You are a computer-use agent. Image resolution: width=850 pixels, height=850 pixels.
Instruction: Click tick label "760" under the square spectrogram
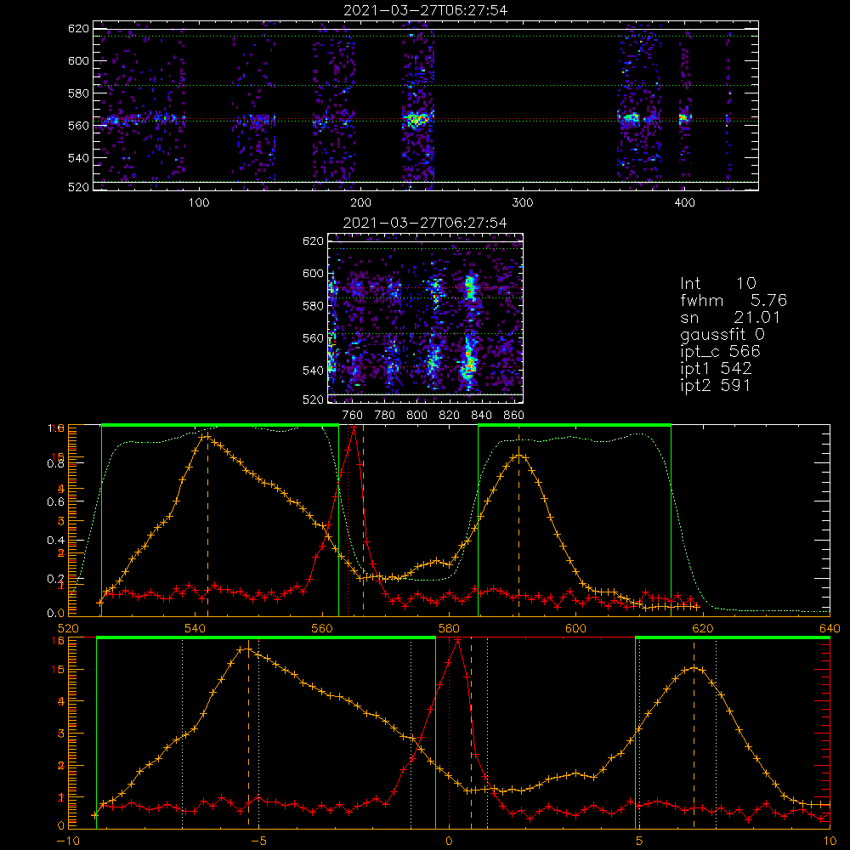[x=353, y=416]
